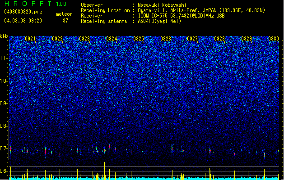284x180 pixels.
Task: Click the 'Observer' field label
Action: (x=92, y=5)
